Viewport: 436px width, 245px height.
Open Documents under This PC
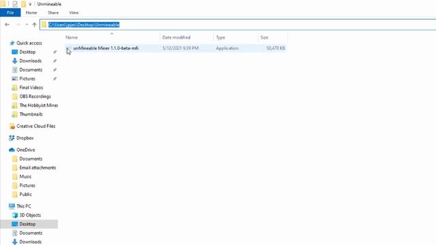31,233
